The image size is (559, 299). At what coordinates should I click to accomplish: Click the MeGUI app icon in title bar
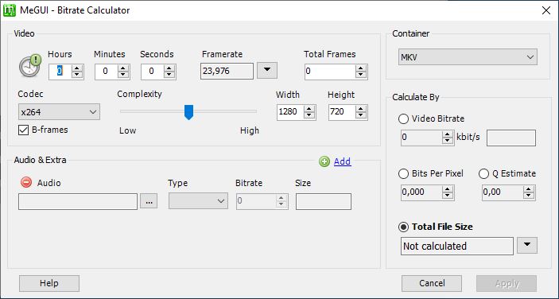point(10,10)
